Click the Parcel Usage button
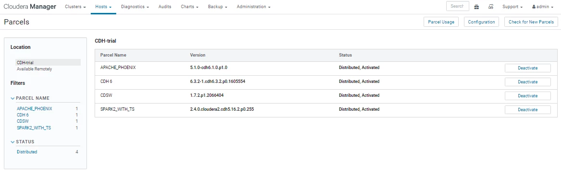 (x=441, y=22)
